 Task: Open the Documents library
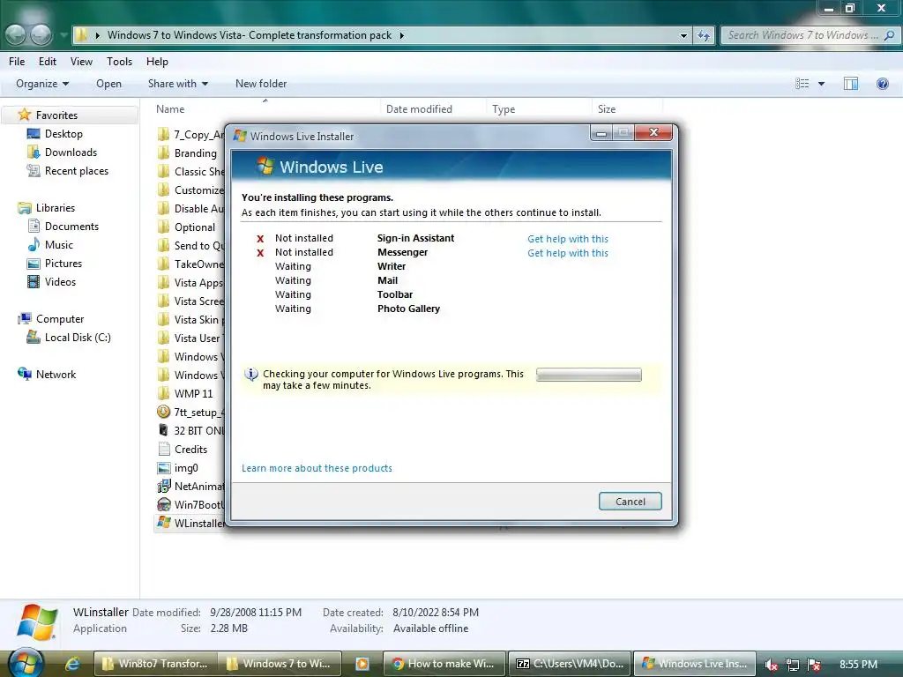[71, 227]
